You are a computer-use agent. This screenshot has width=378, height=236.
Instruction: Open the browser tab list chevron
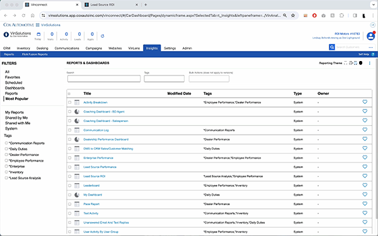[x=373, y=4]
